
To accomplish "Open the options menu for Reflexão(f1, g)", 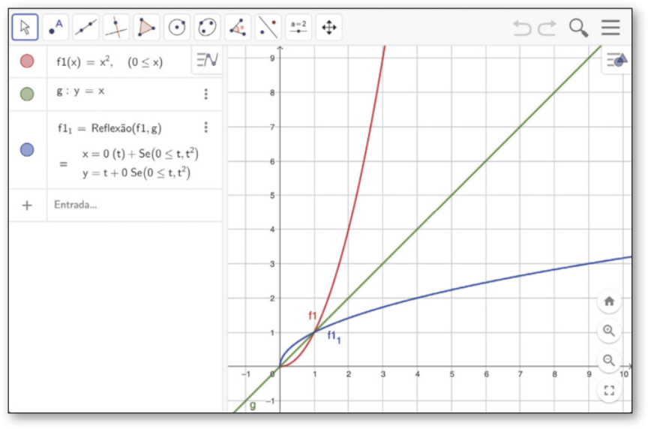I will point(205,127).
